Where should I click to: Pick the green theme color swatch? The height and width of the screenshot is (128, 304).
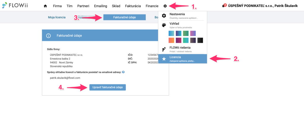186,33
